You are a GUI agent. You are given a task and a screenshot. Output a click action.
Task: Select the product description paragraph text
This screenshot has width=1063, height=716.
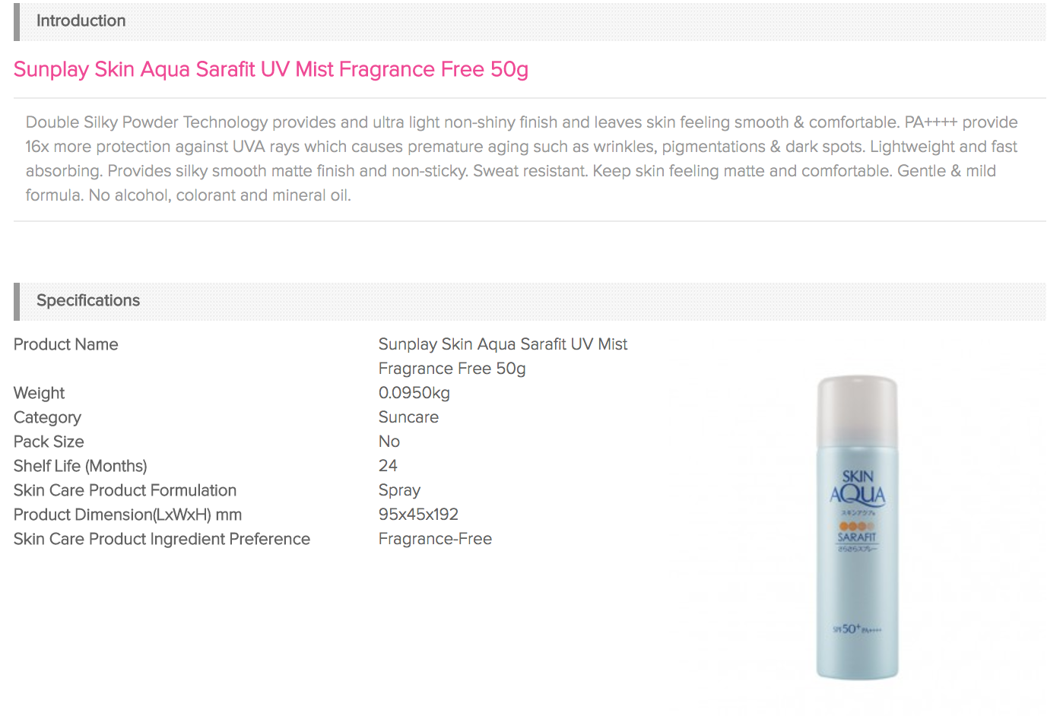pos(522,159)
